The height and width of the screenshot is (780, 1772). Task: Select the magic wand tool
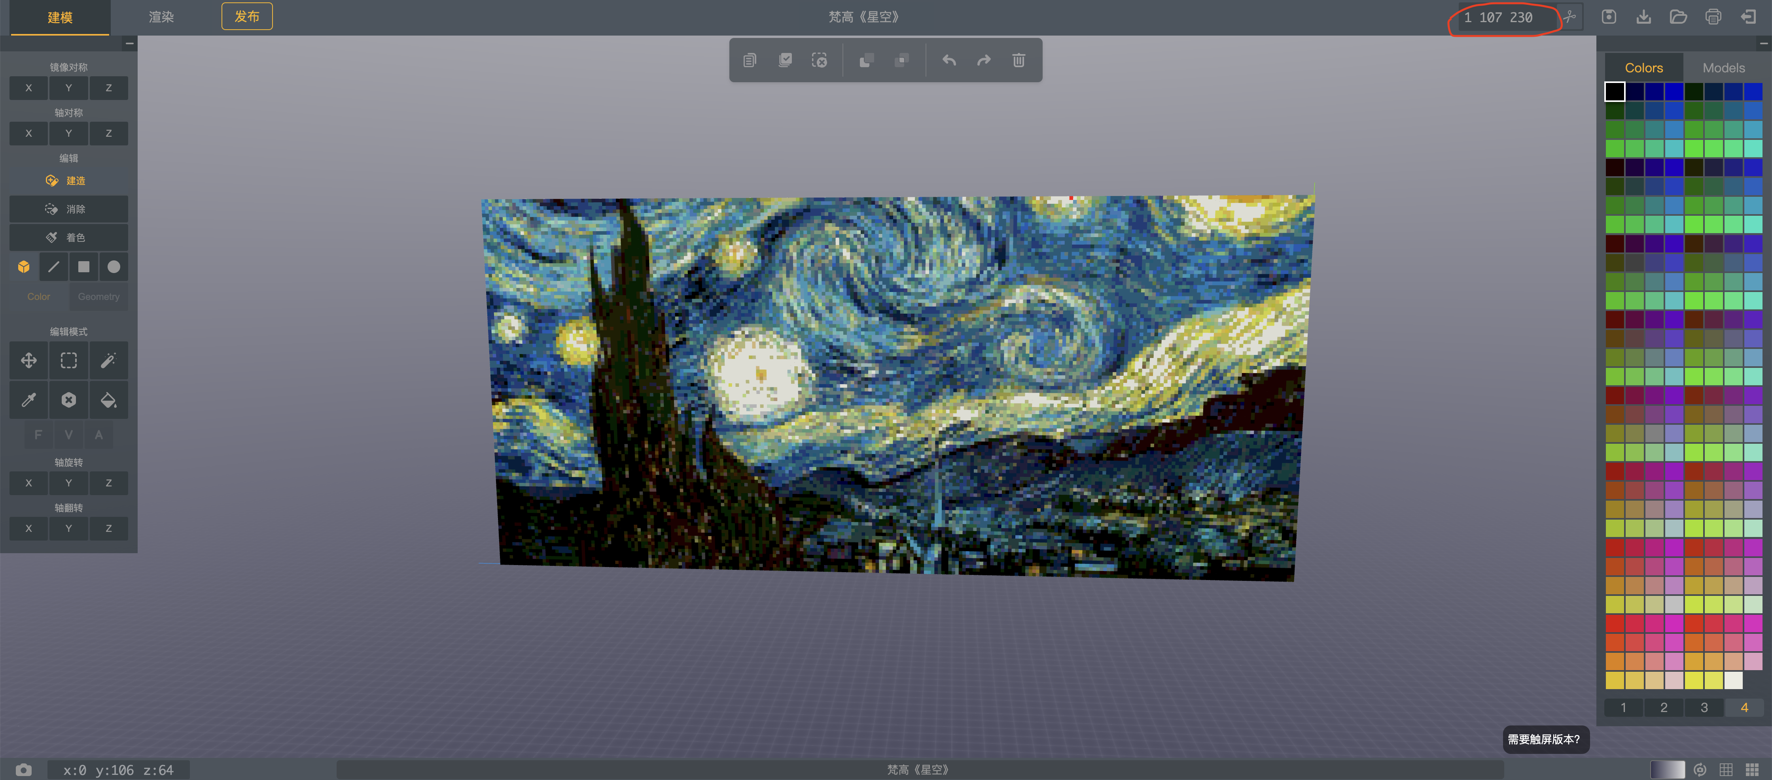(x=109, y=361)
